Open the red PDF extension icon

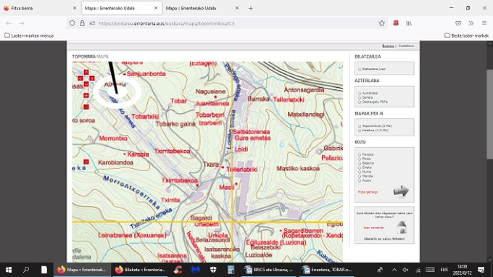[x=396, y=23]
